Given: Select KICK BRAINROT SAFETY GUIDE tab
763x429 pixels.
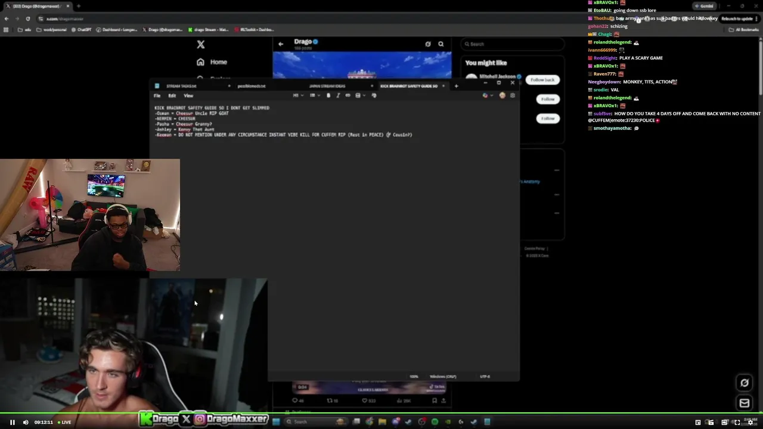Looking at the screenshot, I should [x=409, y=86].
